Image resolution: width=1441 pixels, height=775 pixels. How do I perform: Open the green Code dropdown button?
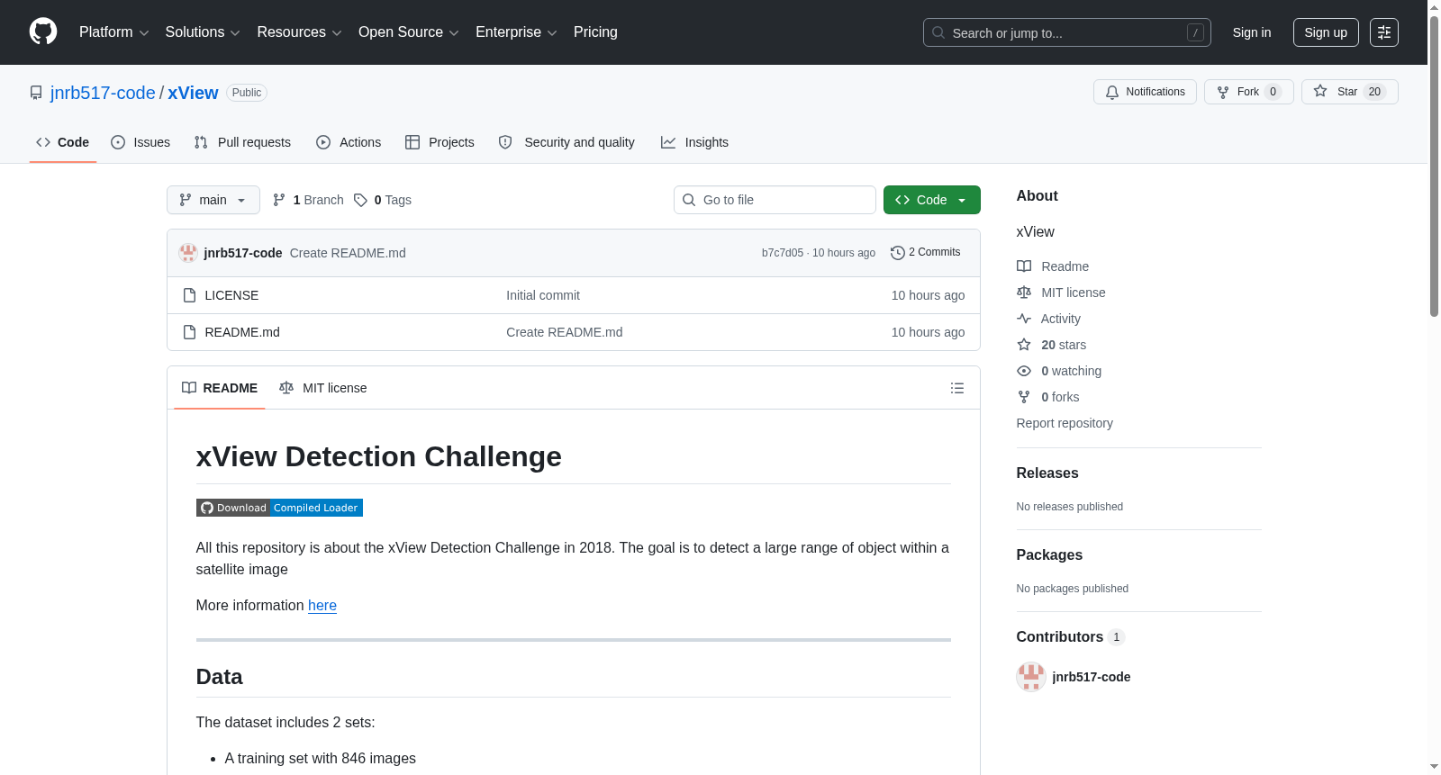pyautogui.click(x=932, y=200)
